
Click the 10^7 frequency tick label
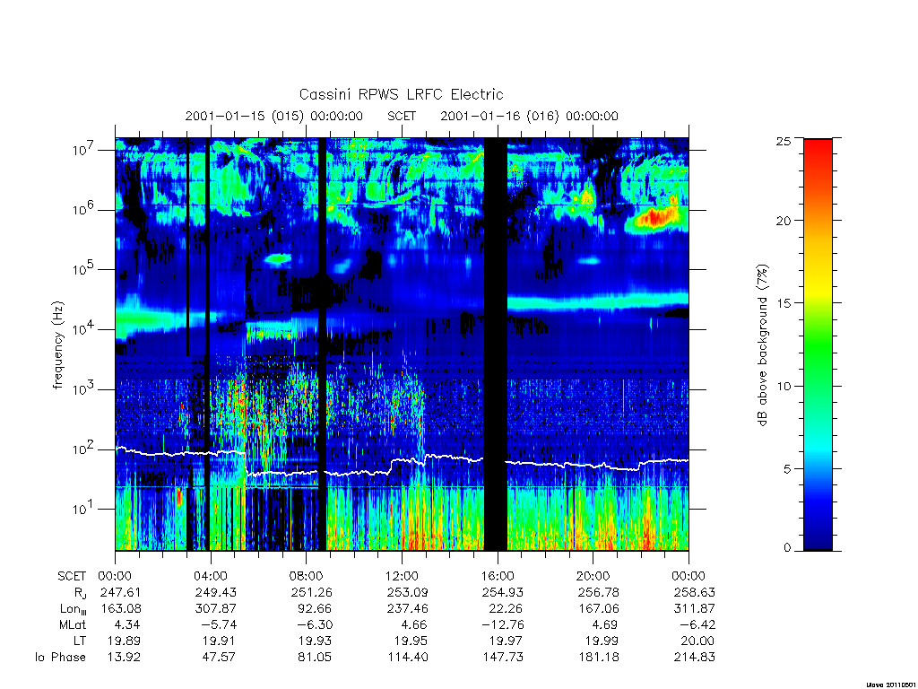coord(85,148)
